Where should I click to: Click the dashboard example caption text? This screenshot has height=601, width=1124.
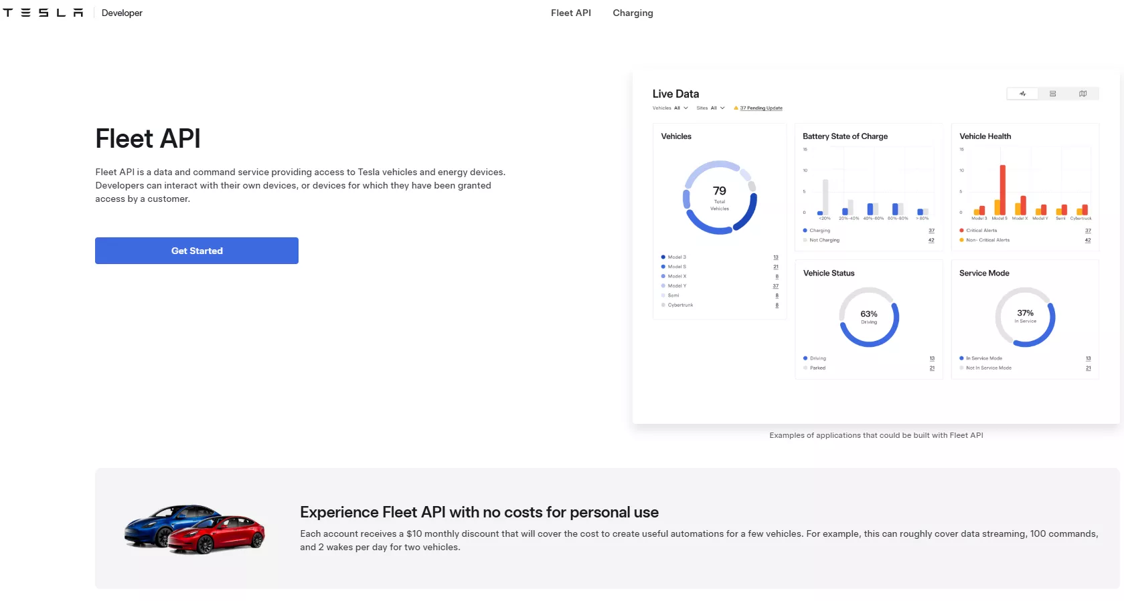pyautogui.click(x=876, y=435)
